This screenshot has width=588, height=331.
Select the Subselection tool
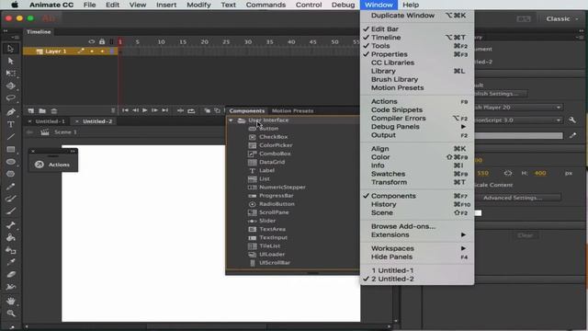coord(10,61)
